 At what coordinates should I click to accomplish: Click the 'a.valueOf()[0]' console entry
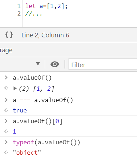(x=37, y=121)
